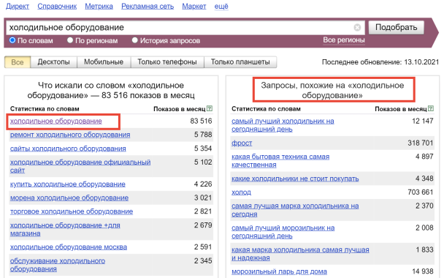
Task: Open 'морена холодильное оборудование' link
Action: (69, 198)
